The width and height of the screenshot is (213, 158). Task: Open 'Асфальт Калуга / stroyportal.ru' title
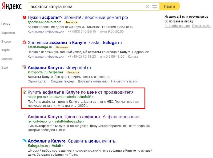click(x=59, y=68)
